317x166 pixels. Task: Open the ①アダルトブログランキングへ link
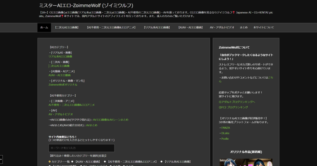(x=237, y=102)
